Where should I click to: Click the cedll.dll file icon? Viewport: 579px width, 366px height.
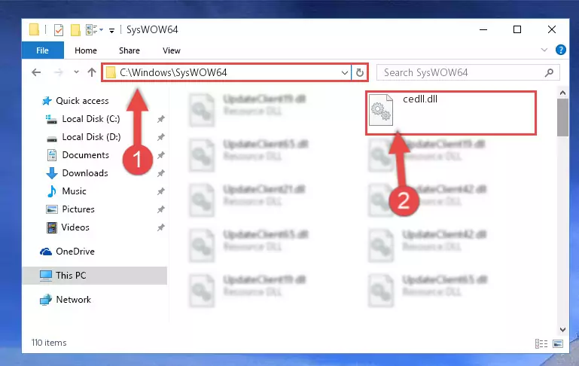tap(381, 110)
